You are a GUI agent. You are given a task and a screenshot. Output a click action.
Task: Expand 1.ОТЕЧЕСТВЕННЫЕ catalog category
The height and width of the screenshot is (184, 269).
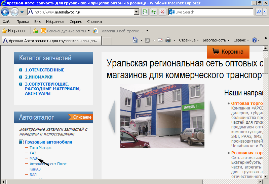(x=21, y=70)
